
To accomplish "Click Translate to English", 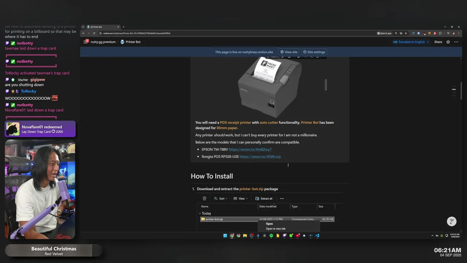I will tap(409, 42).
